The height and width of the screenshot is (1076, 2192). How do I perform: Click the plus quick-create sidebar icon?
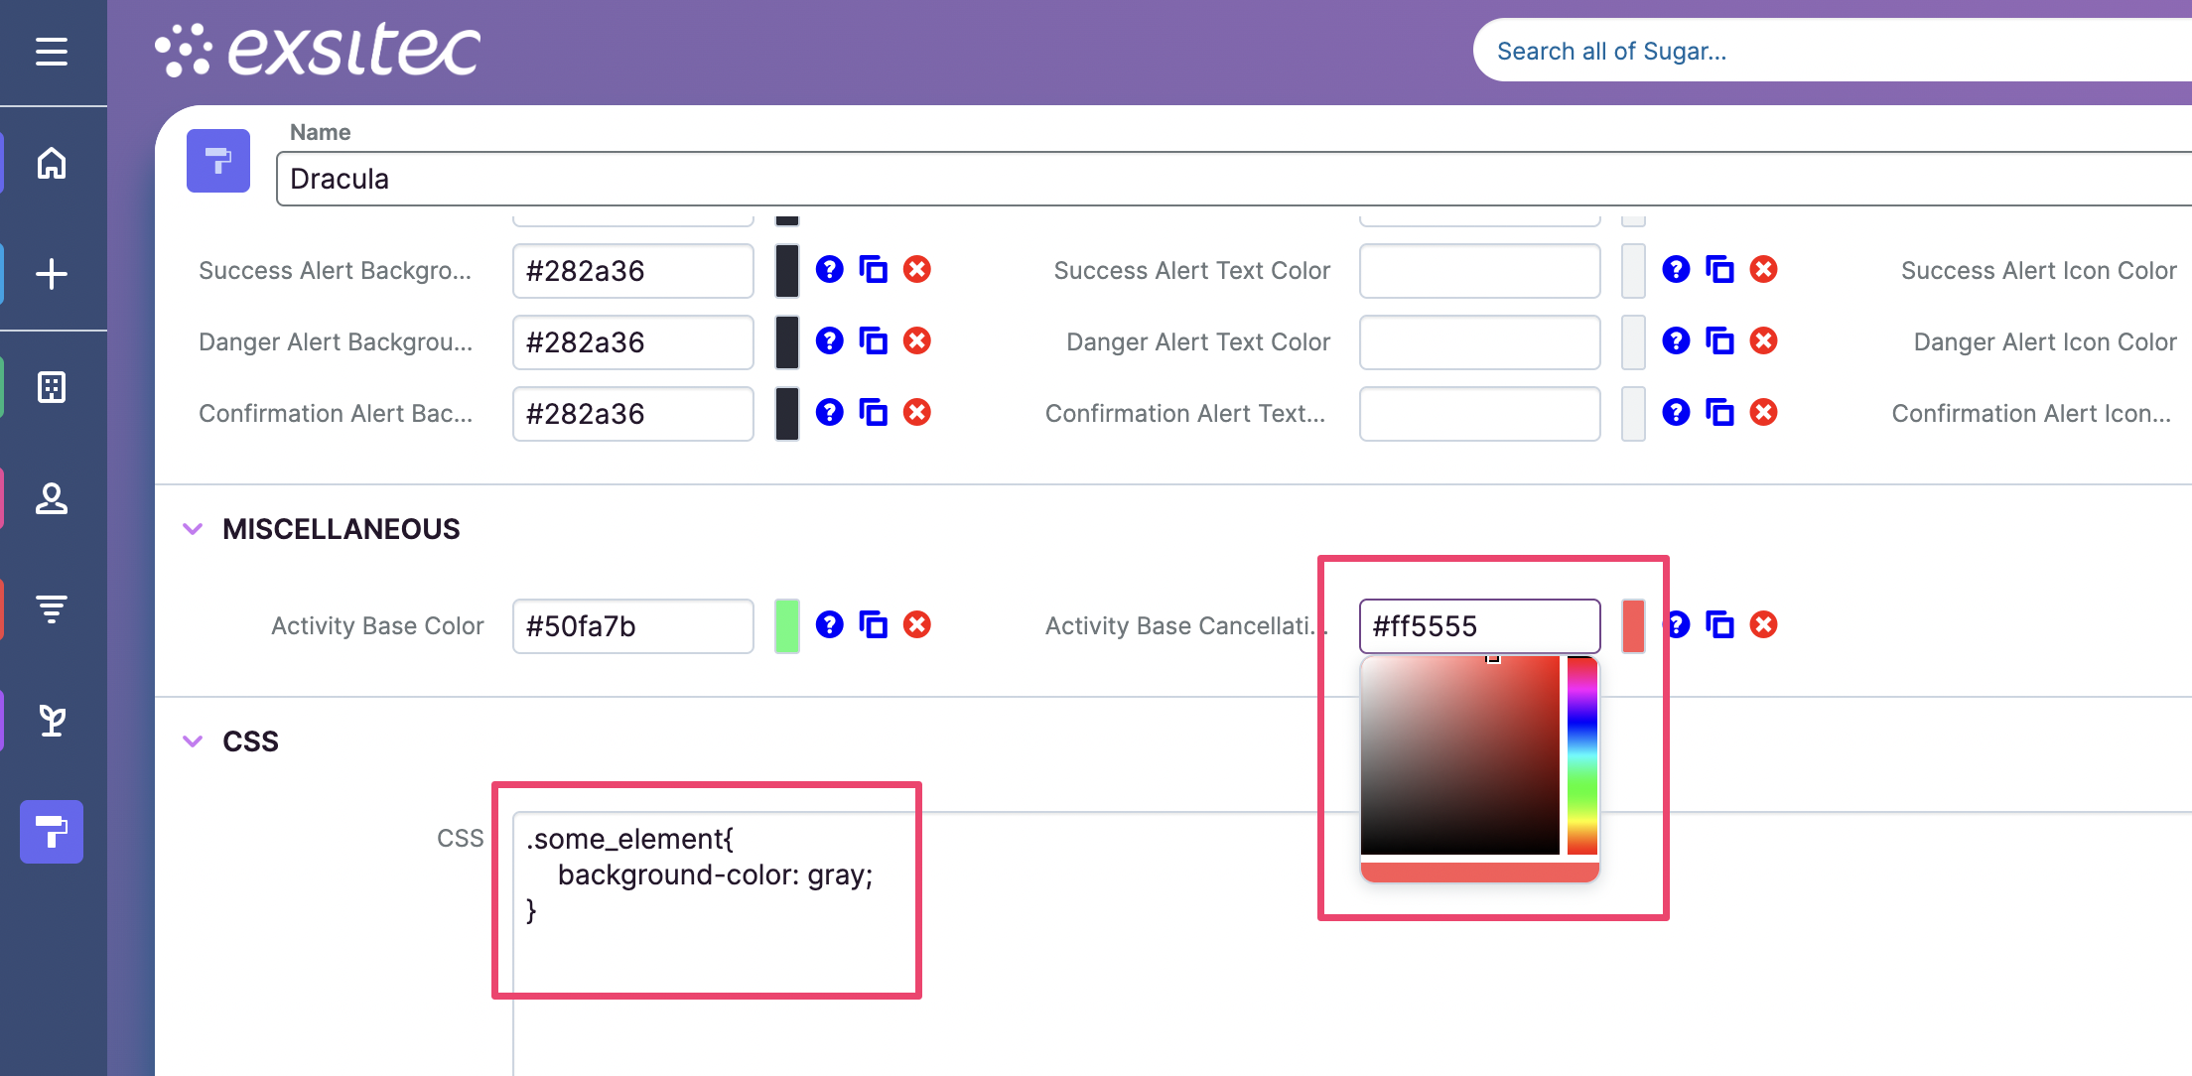[52, 274]
